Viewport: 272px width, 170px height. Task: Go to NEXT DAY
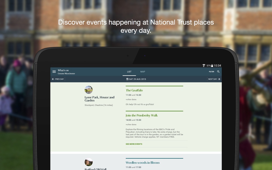[x=214, y=79]
